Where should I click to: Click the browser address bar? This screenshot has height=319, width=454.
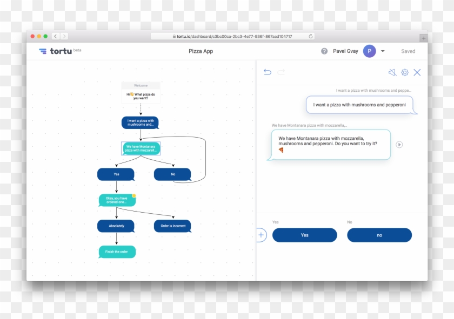232,37
